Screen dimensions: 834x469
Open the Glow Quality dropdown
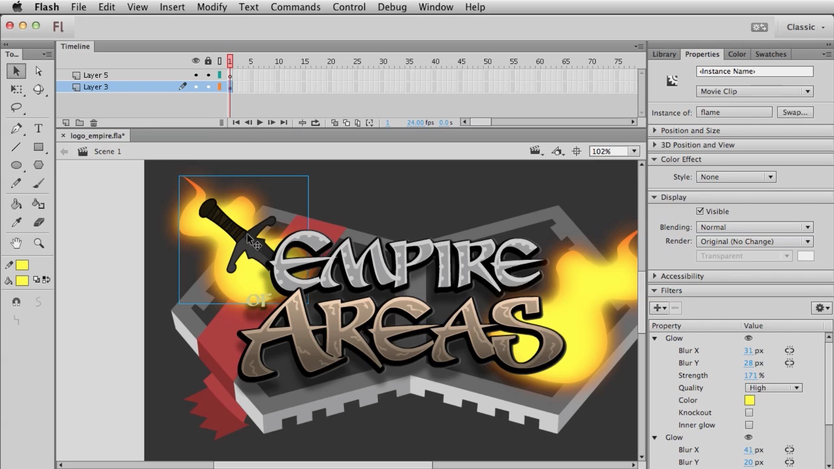tap(773, 388)
